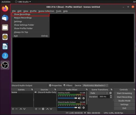
Task: Open the Scene Collection menu
Action: tap(46, 11)
